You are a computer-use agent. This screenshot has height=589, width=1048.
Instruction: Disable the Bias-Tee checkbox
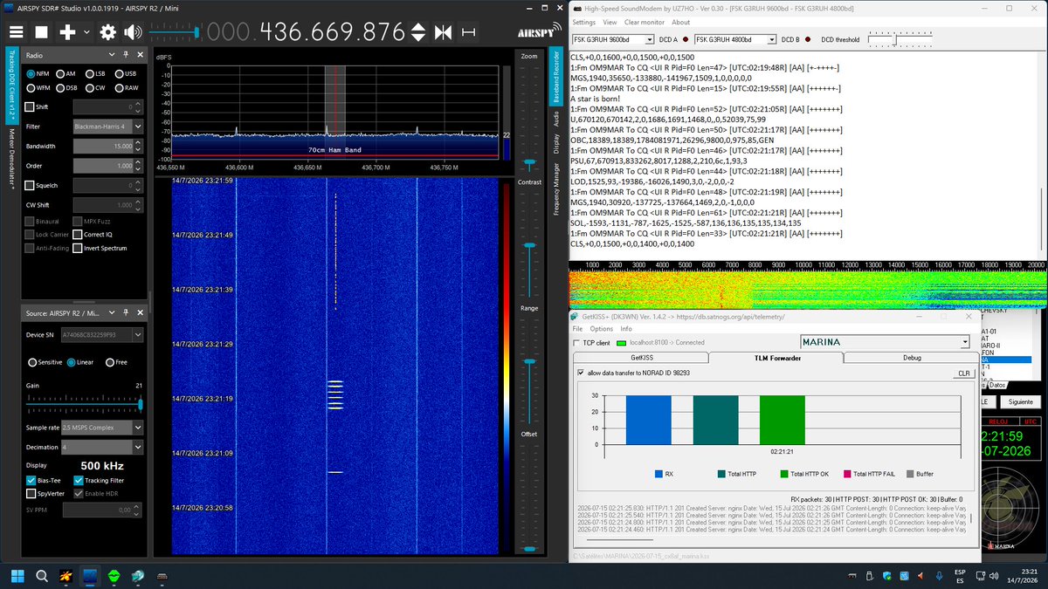[31, 480]
